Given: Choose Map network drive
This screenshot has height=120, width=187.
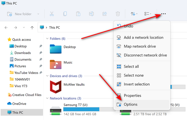Looking at the screenshot, I should (142, 46).
